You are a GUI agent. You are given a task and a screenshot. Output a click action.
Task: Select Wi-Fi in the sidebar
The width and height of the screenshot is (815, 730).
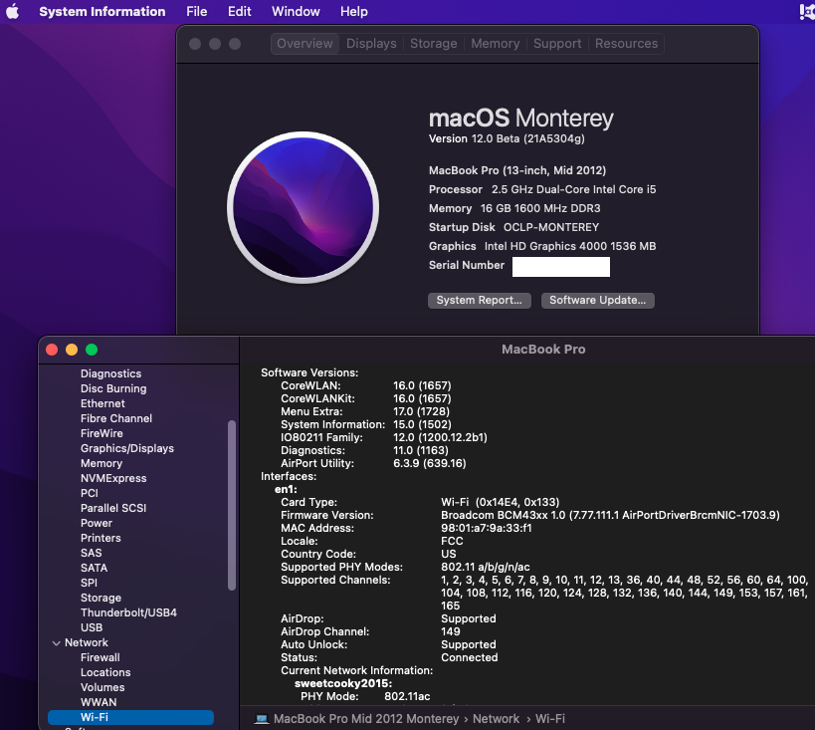point(130,717)
